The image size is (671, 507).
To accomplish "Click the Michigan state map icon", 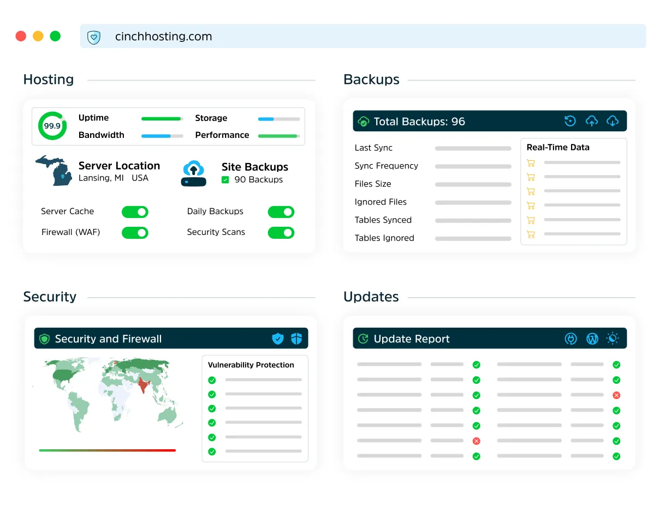I will point(54,171).
